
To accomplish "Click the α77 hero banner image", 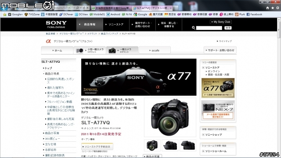I will pyautogui.click(x=139, y=77).
